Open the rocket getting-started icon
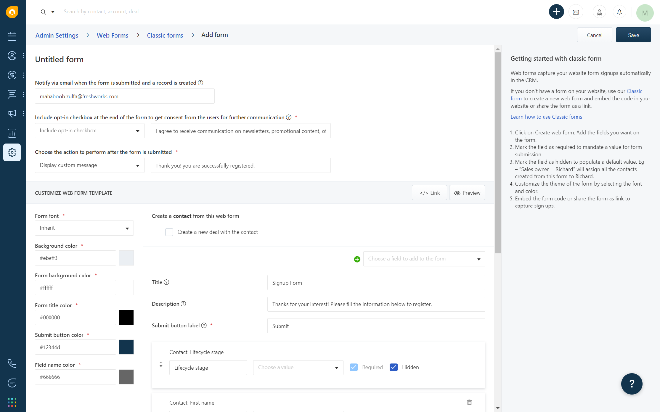This screenshot has height=412, width=660. [x=599, y=12]
